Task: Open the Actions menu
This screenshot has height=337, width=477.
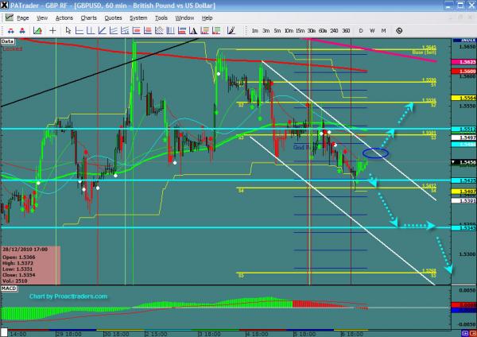Action: click(x=64, y=16)
